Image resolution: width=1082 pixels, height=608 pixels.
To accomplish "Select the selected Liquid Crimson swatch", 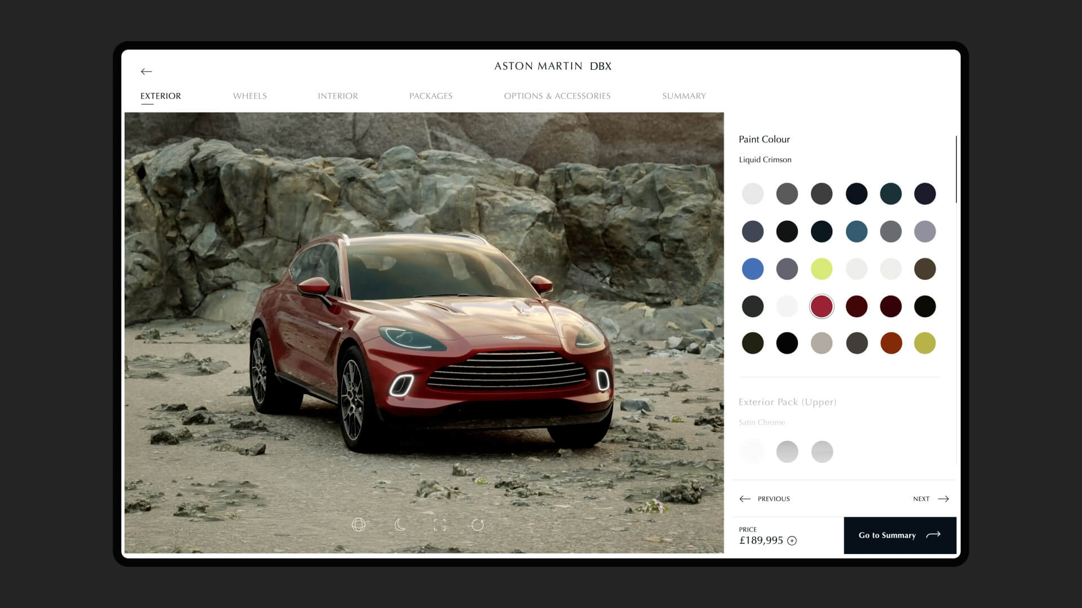I will 822,306.
